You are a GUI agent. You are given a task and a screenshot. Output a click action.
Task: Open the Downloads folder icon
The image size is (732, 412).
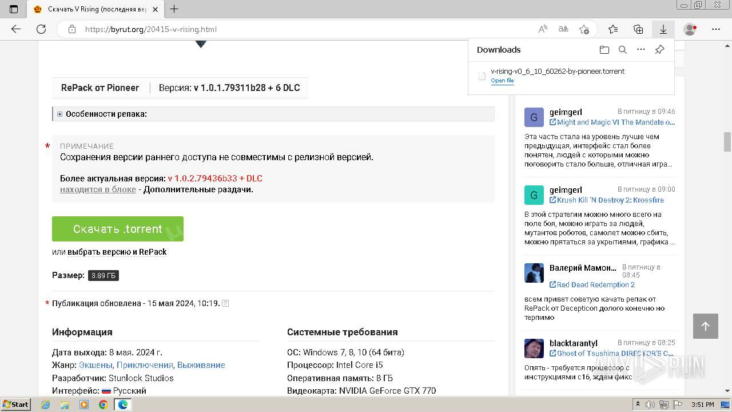pos(604,50)
